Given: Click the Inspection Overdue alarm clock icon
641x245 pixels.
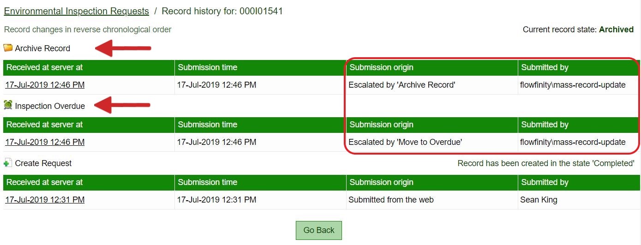Looking at the screenshot, I should [8, 105].
